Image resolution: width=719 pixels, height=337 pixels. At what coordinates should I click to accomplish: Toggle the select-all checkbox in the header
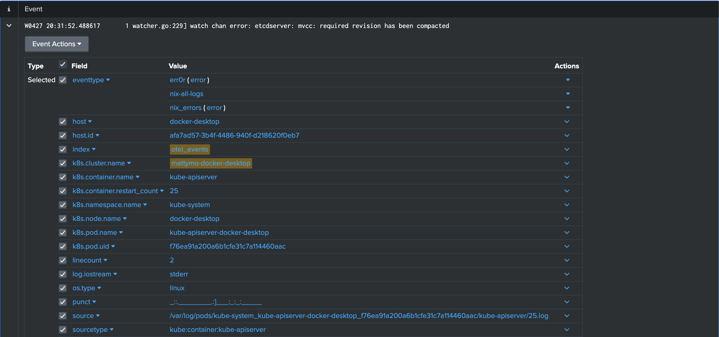(x=63, y=64)
